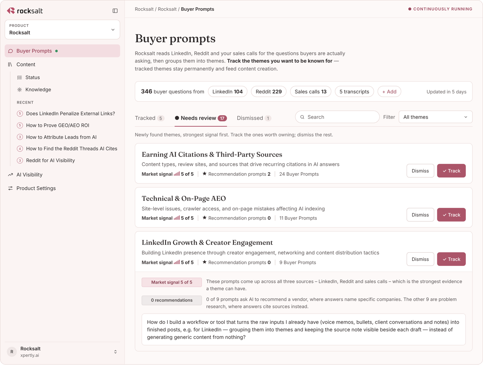483x365 pixels.
Task: Track the LinkedIn Growth & Creator Engagement theme
Action: [451, 259]
